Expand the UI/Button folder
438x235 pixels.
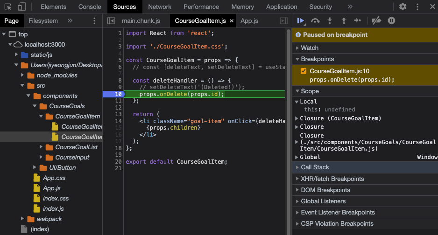coord(35,167)
